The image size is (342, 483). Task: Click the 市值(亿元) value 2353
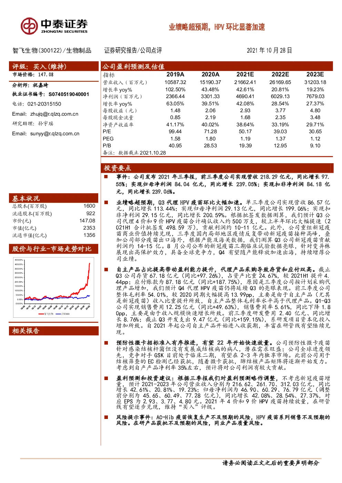tap(89, 228)
